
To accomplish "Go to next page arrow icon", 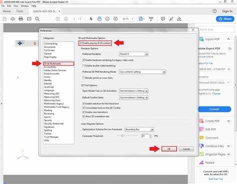I will point(66,19).
